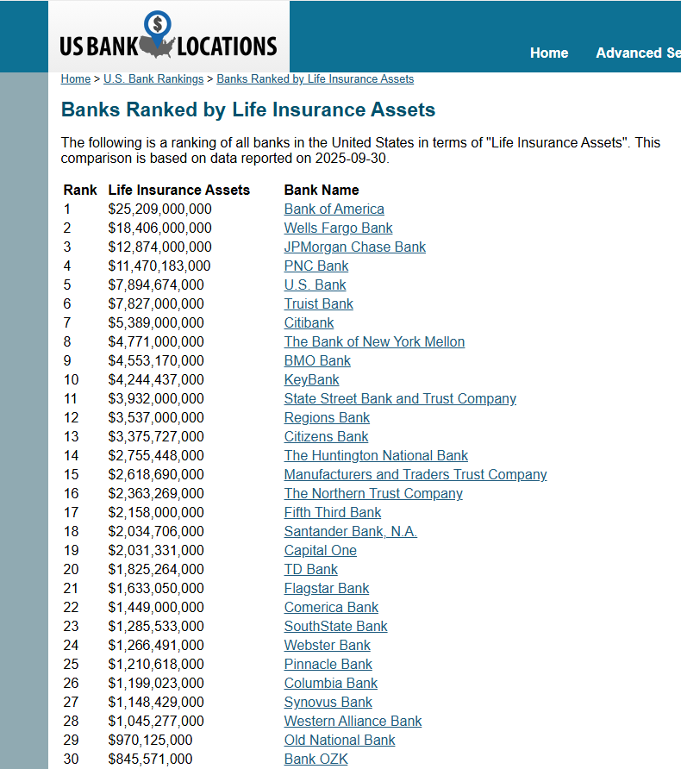Visit the Regions Bank link

(x=327, y=417)
